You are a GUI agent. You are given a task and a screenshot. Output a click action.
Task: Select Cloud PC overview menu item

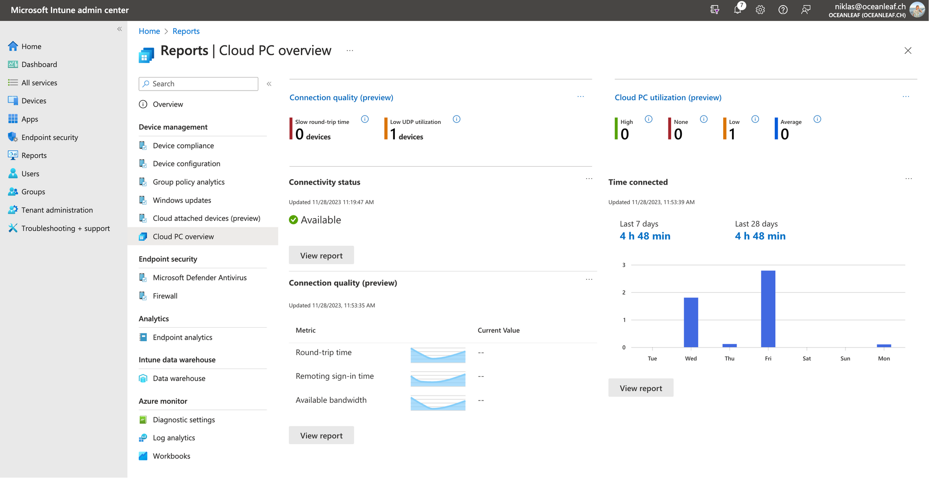tap(203, 237)
